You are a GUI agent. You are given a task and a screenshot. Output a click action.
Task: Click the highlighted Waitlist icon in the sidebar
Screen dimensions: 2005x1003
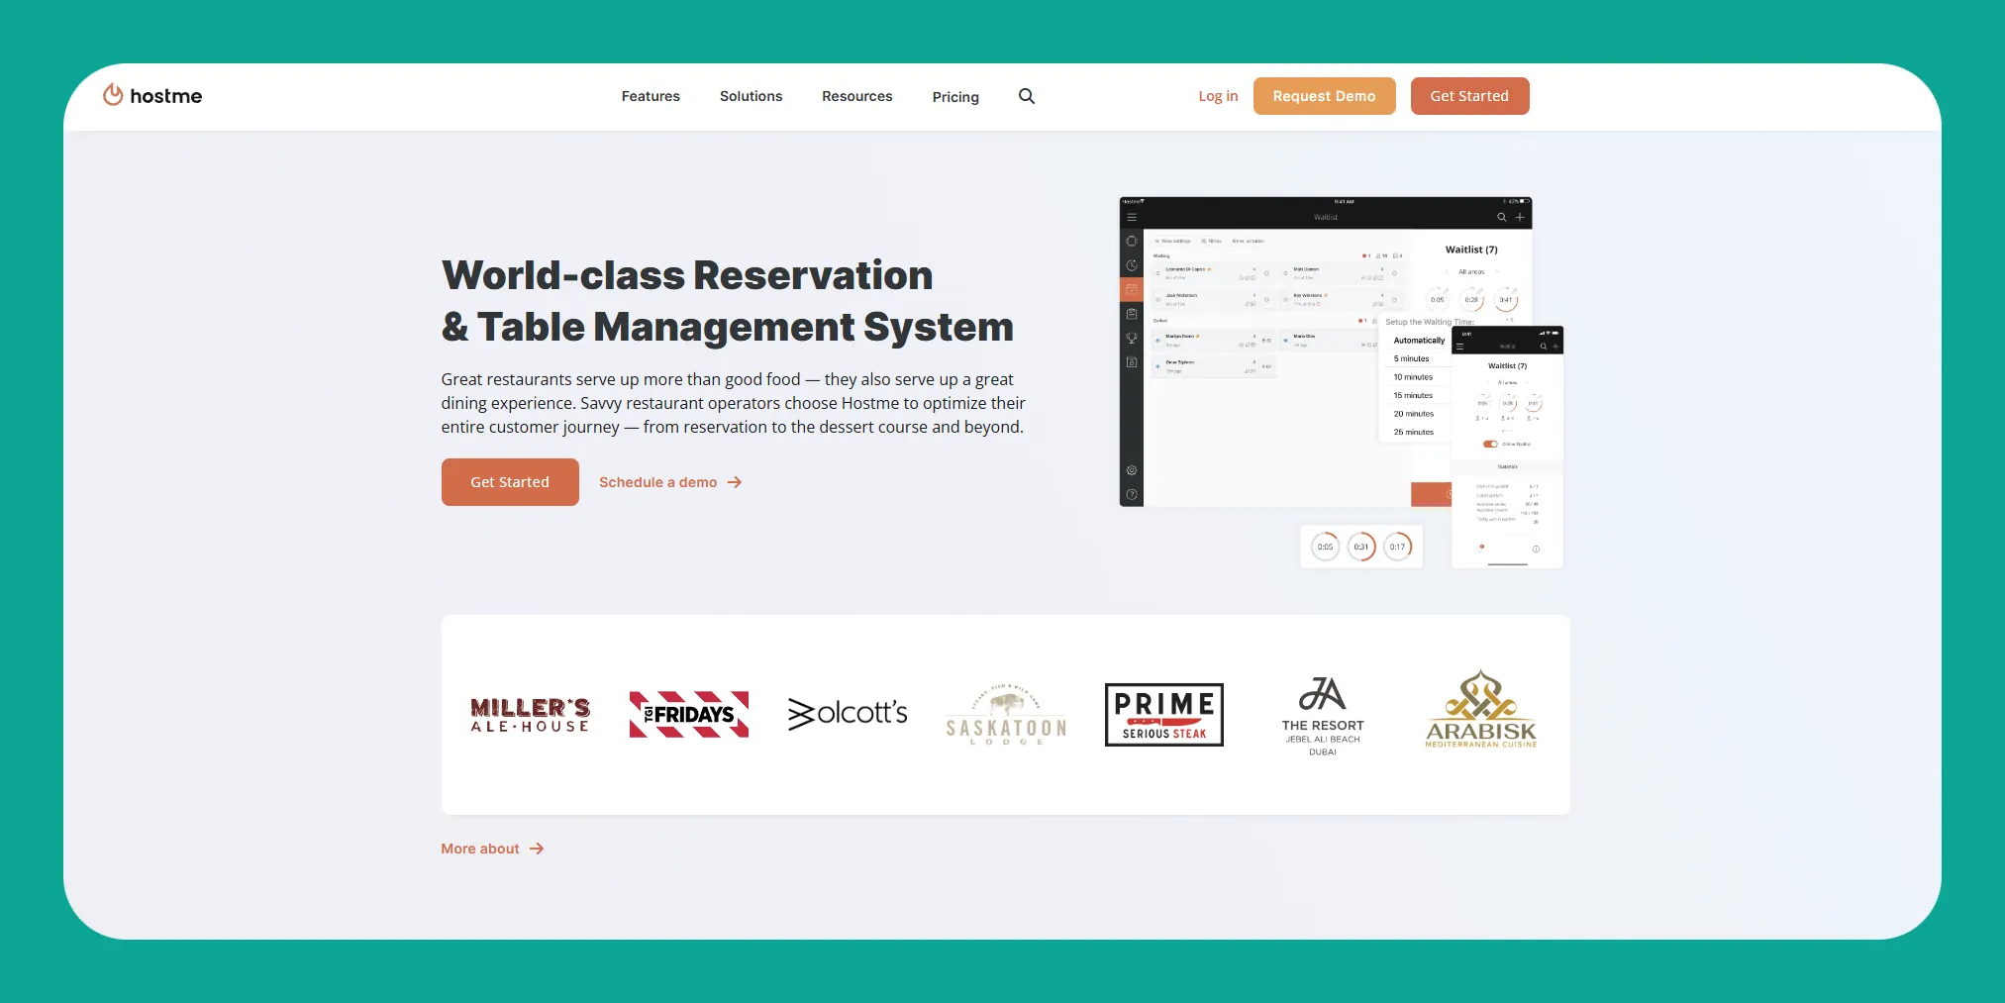coord(1132,289)
